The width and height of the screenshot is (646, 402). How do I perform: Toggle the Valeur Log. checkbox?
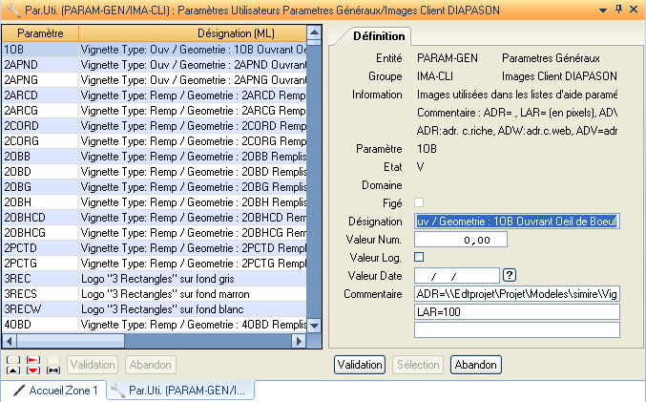[419, 257]
